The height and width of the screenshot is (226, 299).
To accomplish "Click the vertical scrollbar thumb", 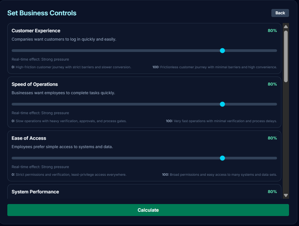I will 286,56.
